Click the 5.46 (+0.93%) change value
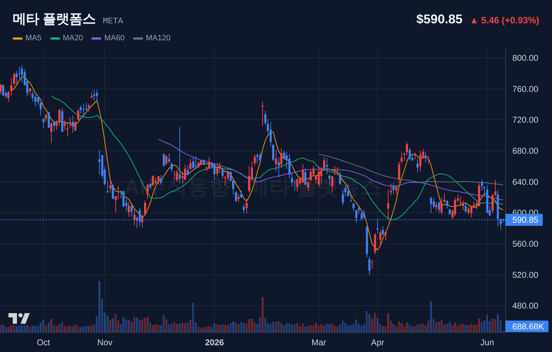 pos(510,20)
